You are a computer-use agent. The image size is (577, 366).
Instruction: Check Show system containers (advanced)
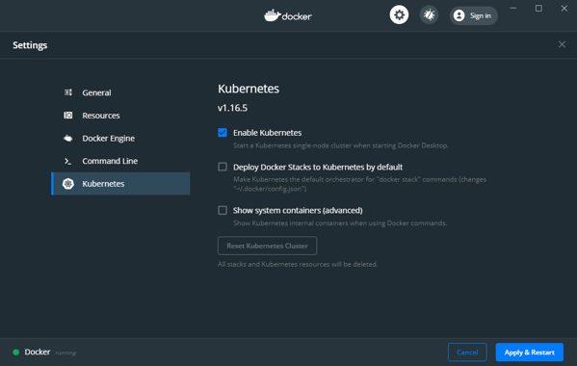pyautogui.click(x=223, y=210)
